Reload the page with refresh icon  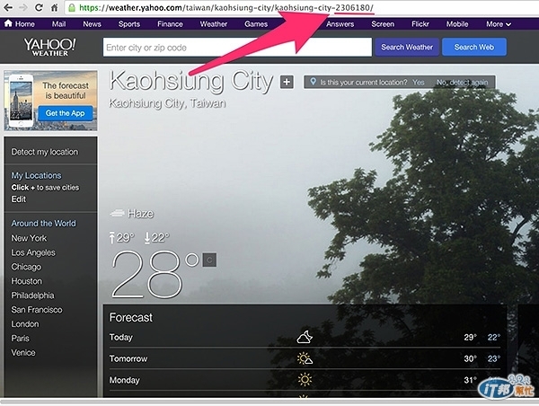39,7
